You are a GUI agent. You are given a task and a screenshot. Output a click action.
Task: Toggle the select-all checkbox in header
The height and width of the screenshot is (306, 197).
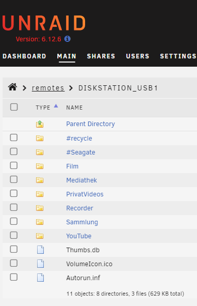point(14,107)
